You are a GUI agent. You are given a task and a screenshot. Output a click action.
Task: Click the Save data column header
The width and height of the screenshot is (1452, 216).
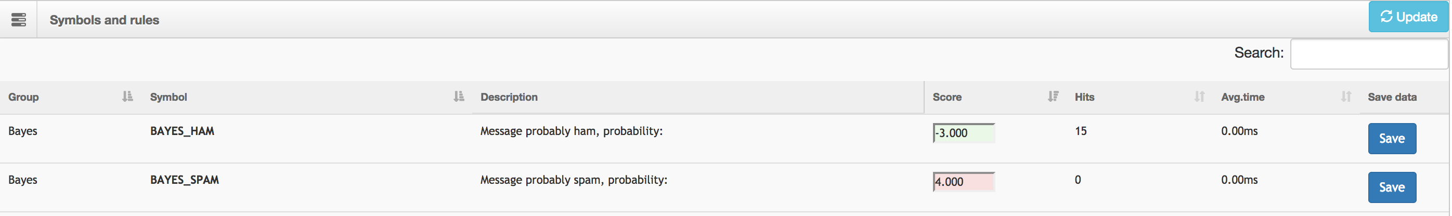pos(1392,97)
